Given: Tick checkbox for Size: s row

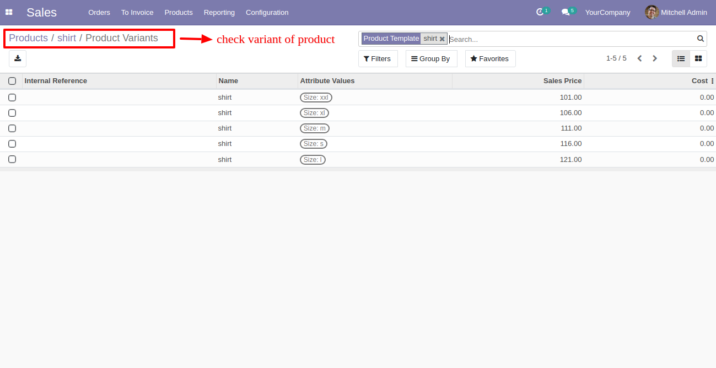Looking at the screenshot, I should coord(12,144).
